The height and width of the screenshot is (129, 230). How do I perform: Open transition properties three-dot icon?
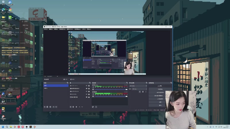tap(146, 92)
